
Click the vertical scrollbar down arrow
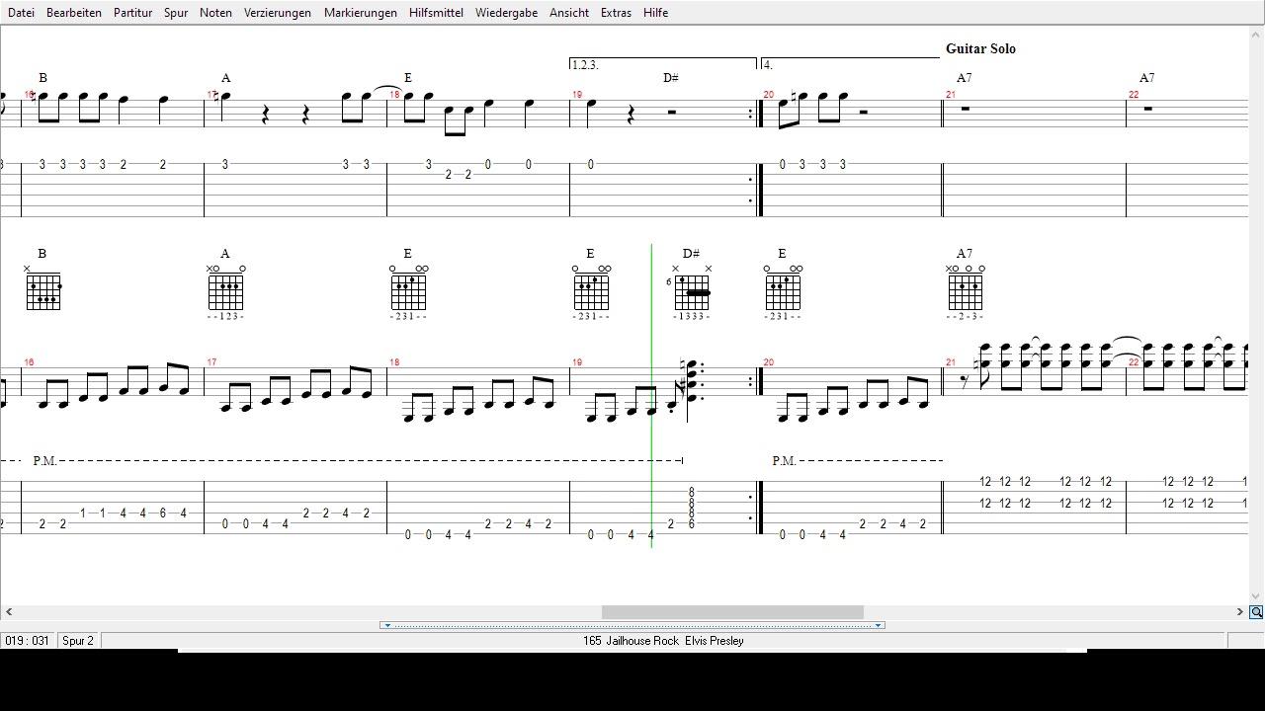point(1256,596)
